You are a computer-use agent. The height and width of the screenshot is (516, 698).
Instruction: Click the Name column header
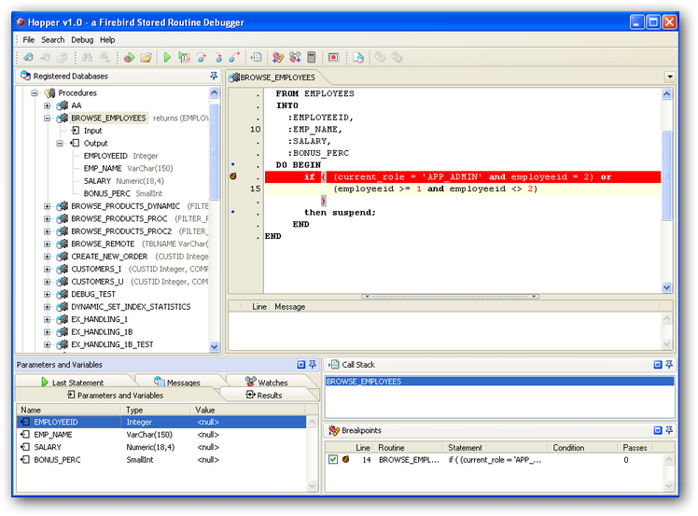69,410
